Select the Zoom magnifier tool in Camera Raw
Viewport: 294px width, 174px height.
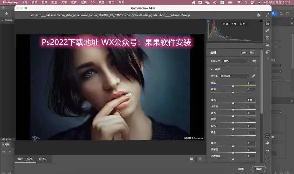pos(267,136)
